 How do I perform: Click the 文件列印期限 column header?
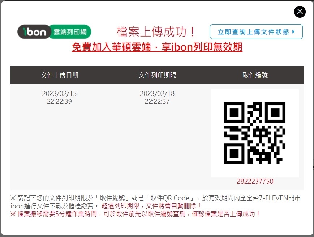(157, 75)
